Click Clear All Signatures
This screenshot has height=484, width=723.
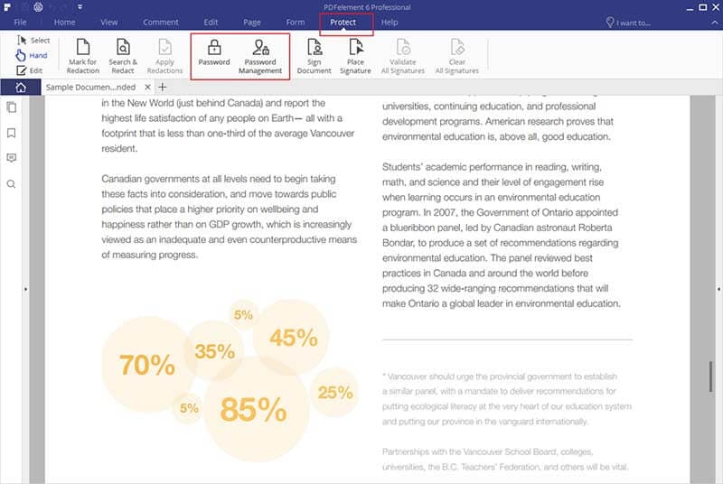point(457,57)
